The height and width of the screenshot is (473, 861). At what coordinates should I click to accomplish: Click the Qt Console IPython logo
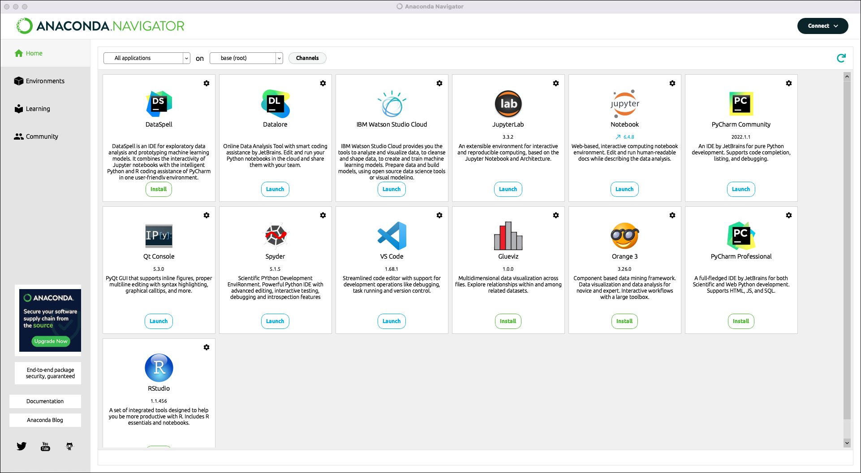tap(159, 236)
